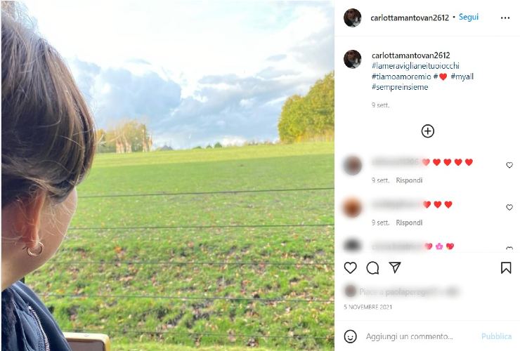Save the post with the bookmark icon
The image size is (520, 351).
pos(506,267)
